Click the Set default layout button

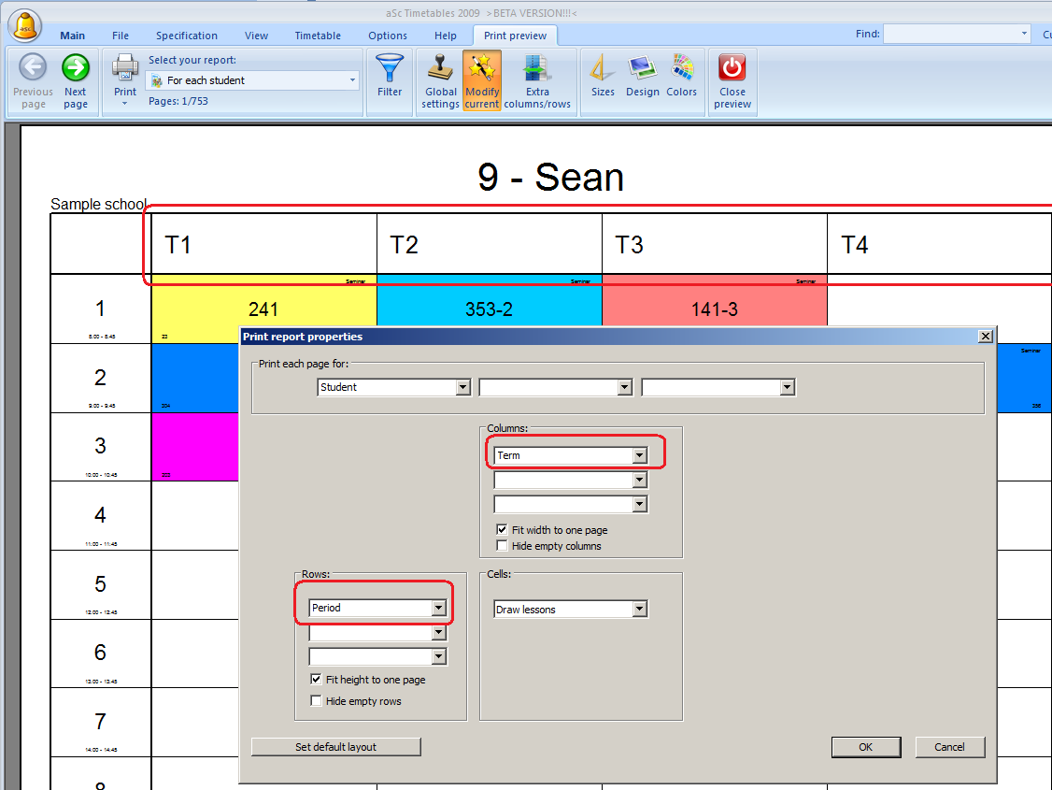[335, 747]
